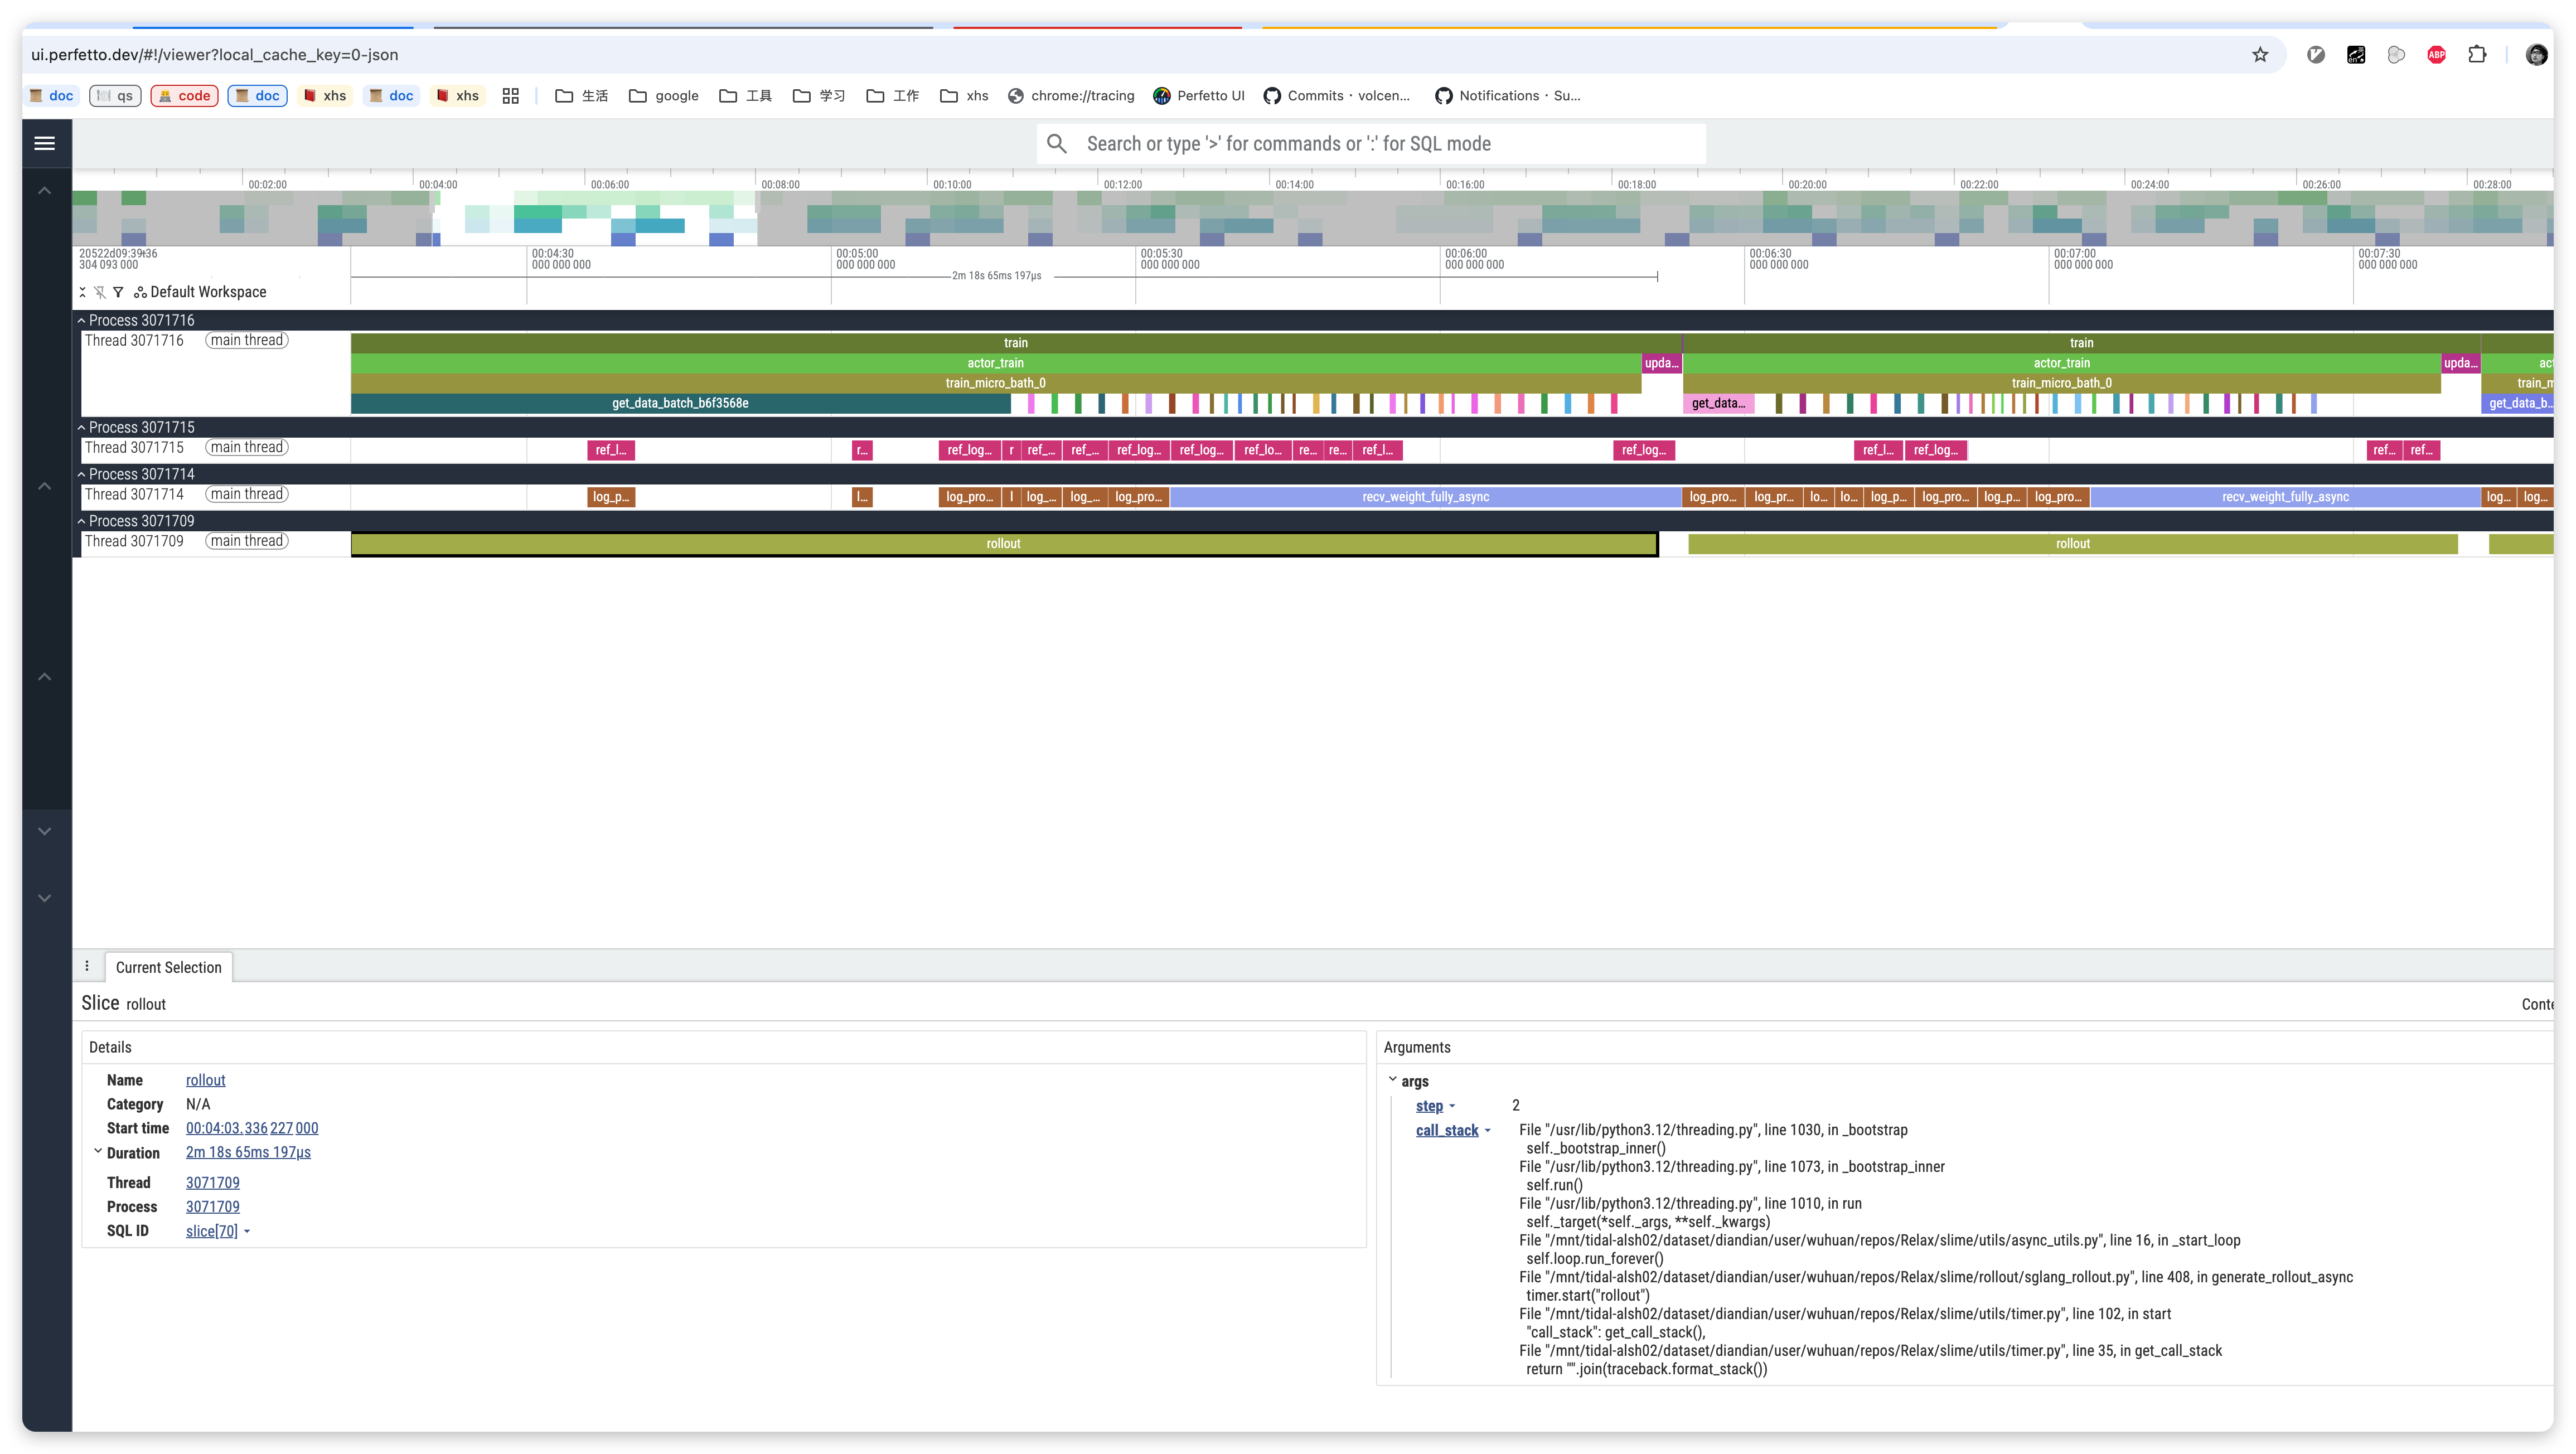2576x1454 pixels.
Task: Click the Process row 3071709 link
Action: coord(213,1207)
